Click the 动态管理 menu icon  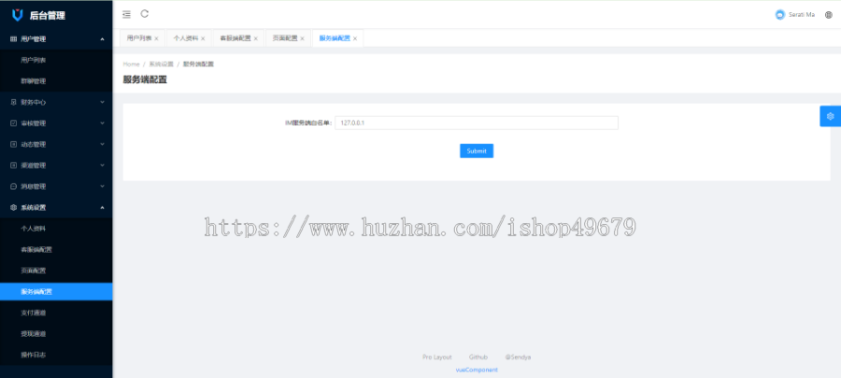point(13,145)
